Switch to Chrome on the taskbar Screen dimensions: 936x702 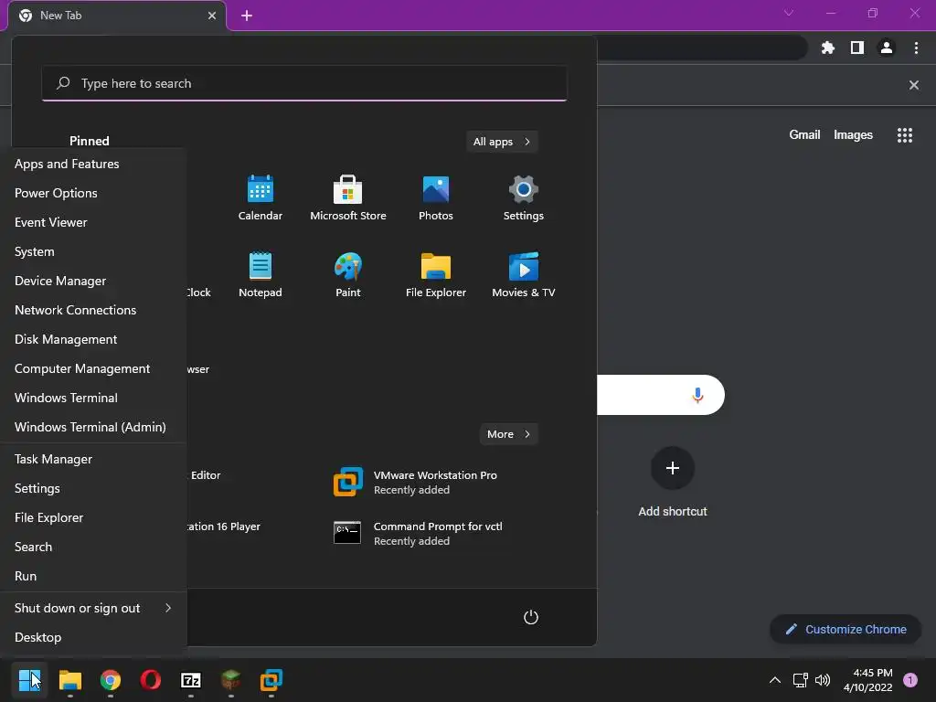(111, 680)
